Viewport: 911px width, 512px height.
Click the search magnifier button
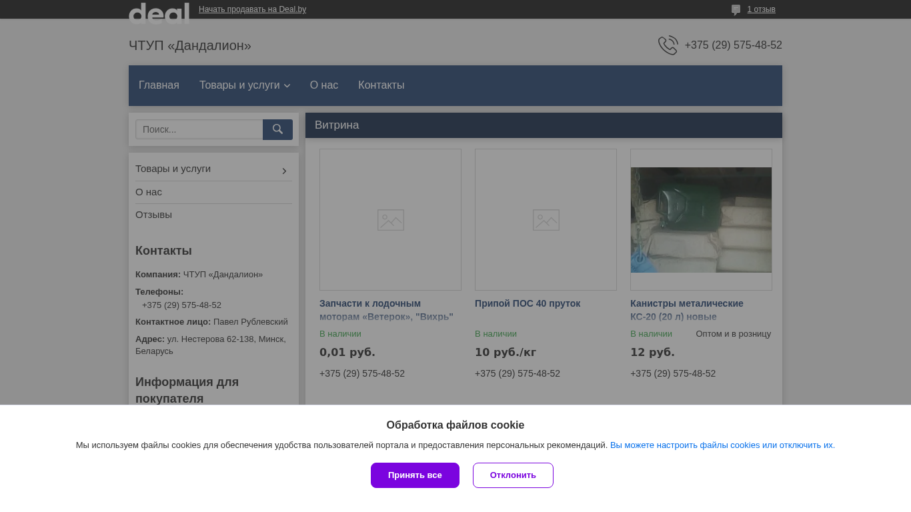pyautogui.click(x=277, y=129)
